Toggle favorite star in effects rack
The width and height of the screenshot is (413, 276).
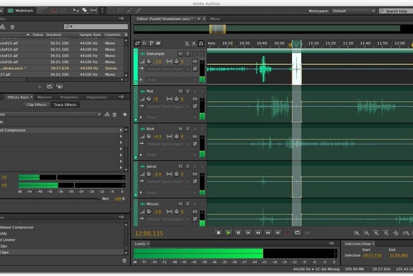[x=125, y=115]
